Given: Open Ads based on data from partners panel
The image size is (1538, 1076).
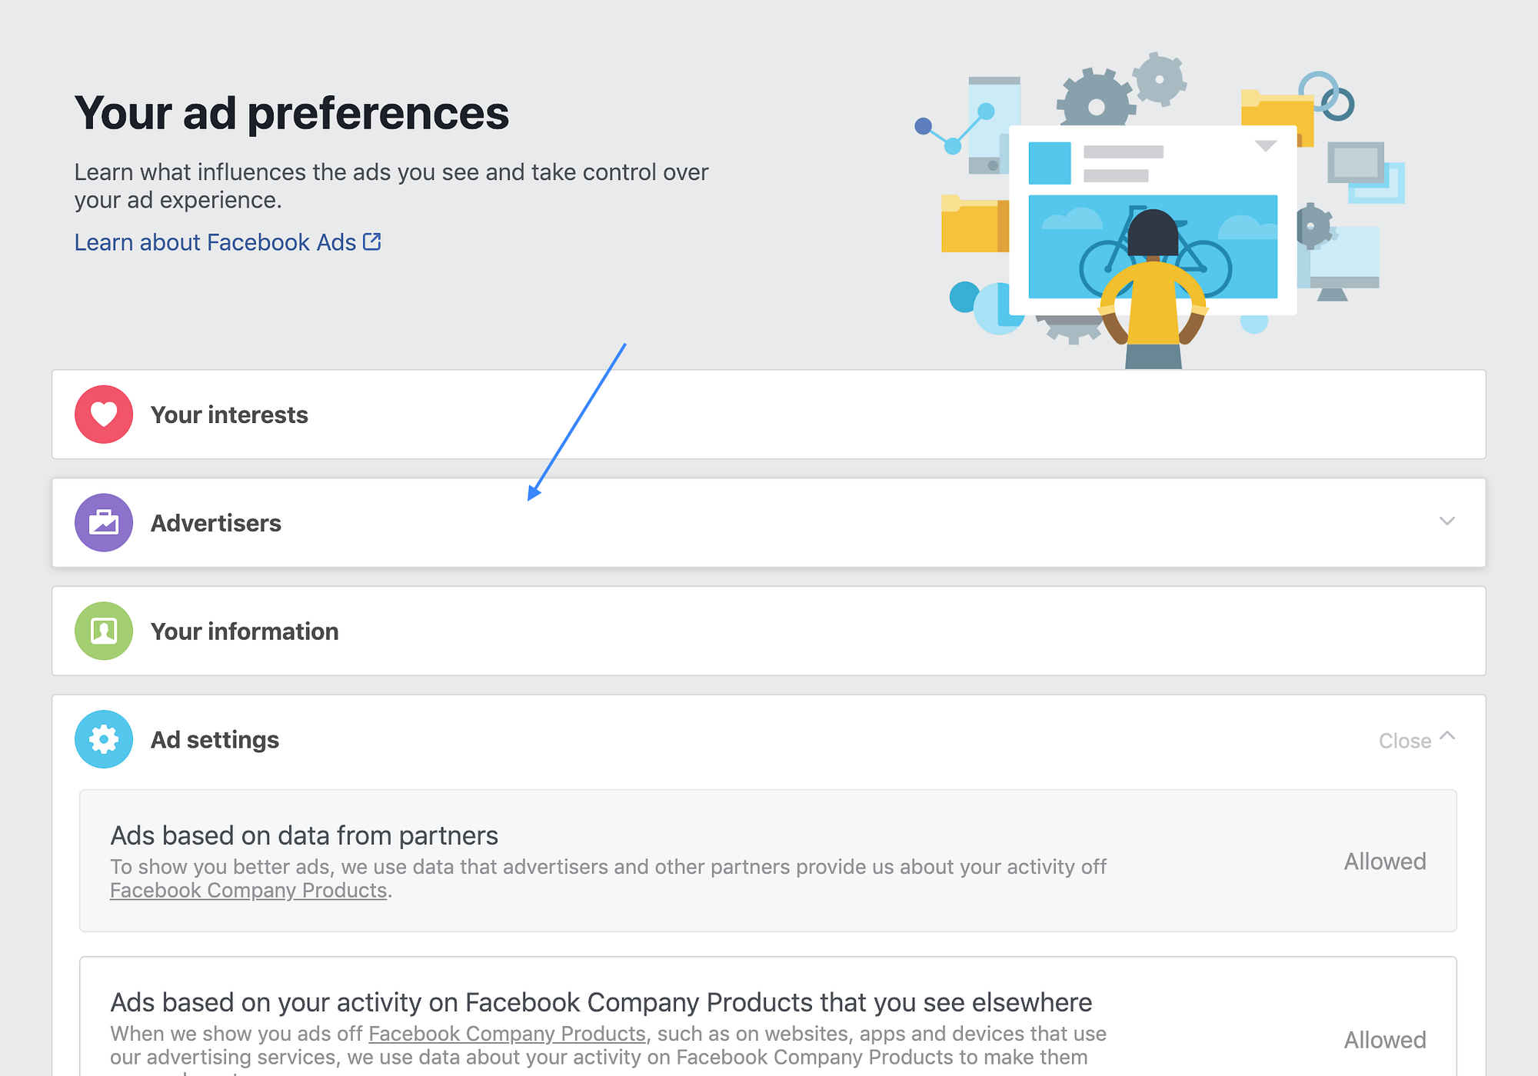Looking at the screenshot, I should click(305, 835).
